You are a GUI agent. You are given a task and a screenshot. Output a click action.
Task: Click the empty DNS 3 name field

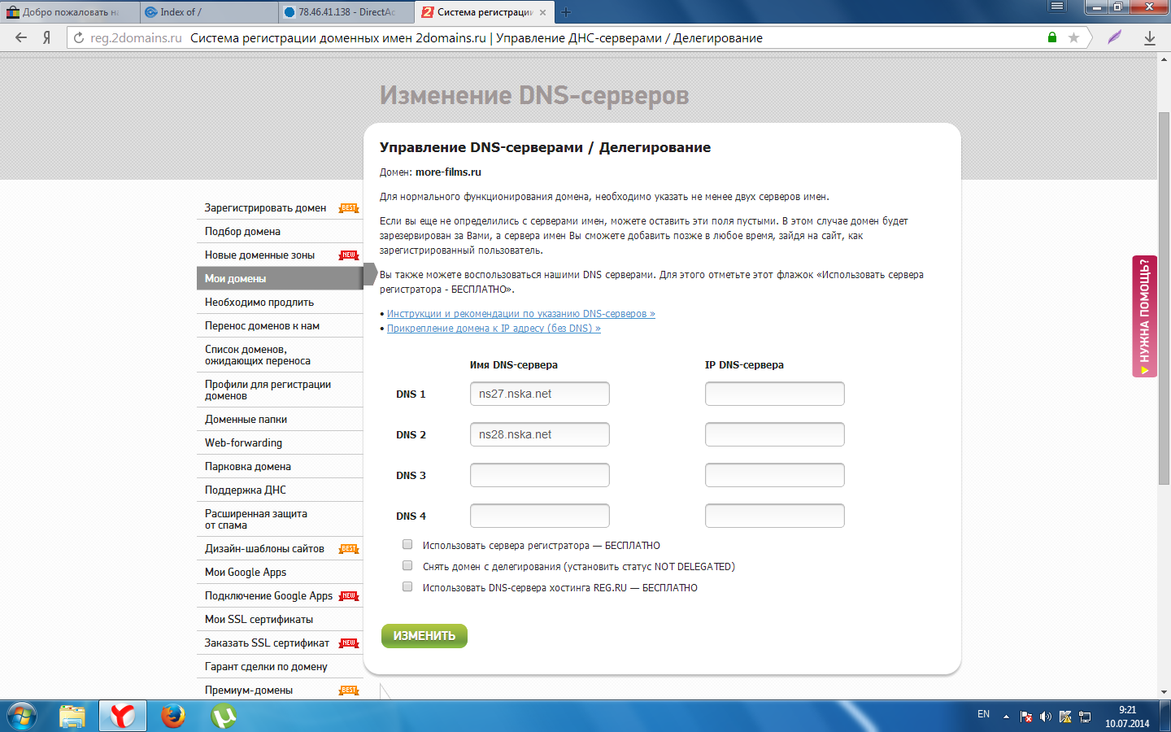tap(540, 475)
